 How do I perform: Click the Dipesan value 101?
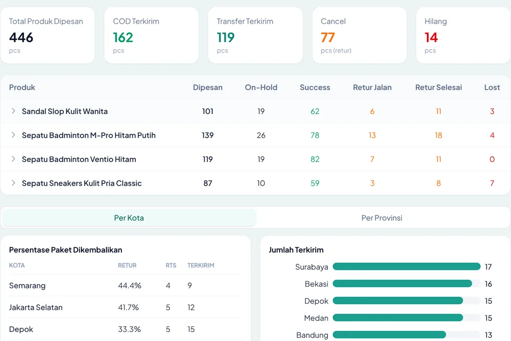pyautogui.click(x=208, y=111)
